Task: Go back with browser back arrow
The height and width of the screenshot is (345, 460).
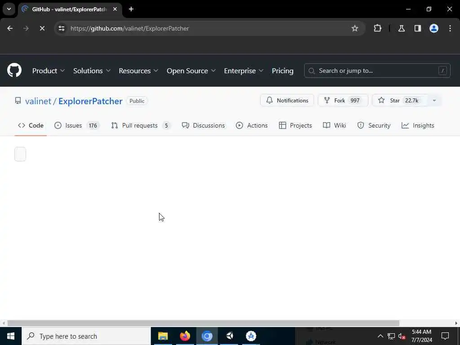Action: tap(10, 28)
